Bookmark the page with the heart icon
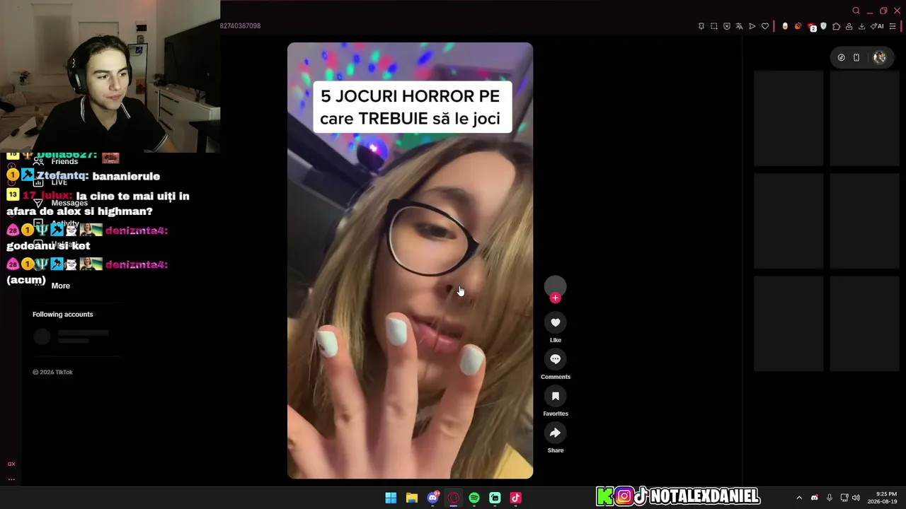 pos(765,26)
